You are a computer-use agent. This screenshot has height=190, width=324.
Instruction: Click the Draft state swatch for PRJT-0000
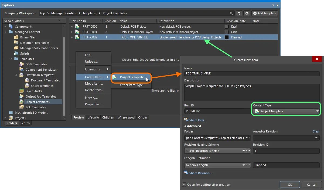(227, 27)
